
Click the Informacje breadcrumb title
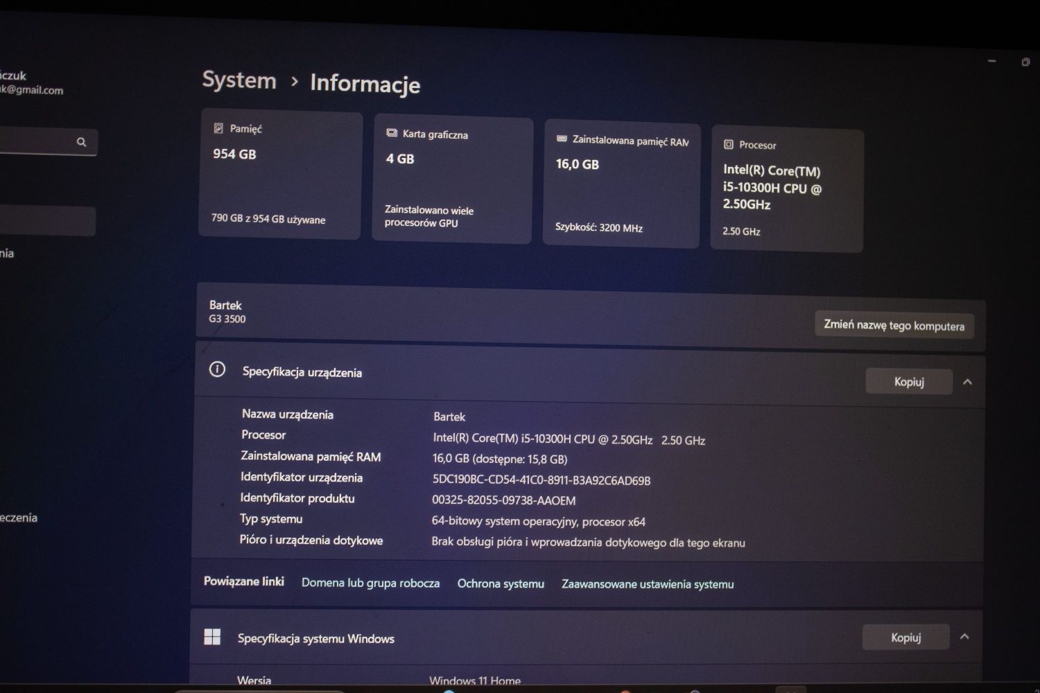click(365, 83)
